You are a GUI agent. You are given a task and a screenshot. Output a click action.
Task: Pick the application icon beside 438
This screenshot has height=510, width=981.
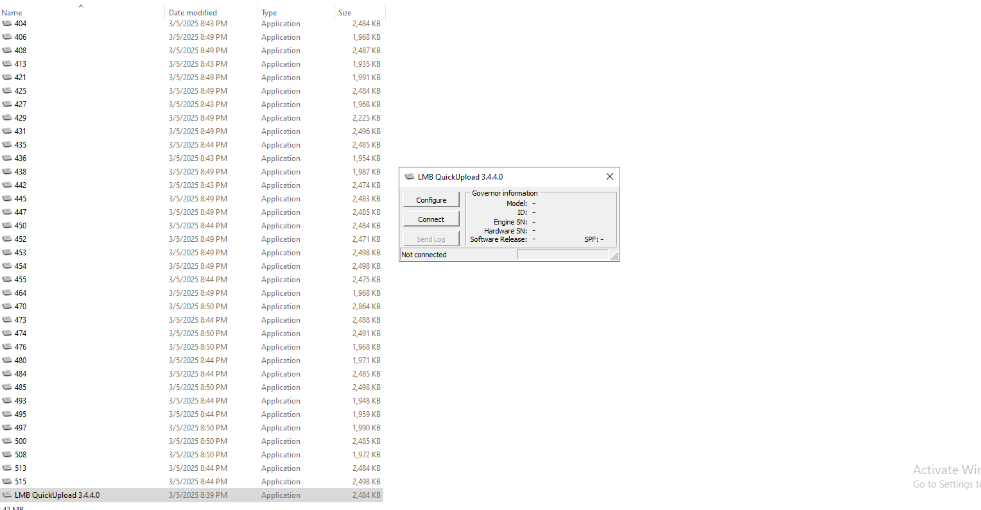point(7,172)
